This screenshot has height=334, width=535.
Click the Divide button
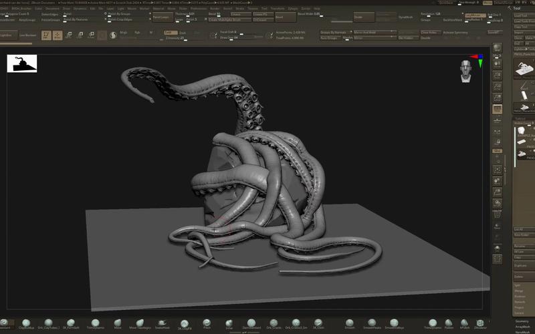[x=359, y=17]
